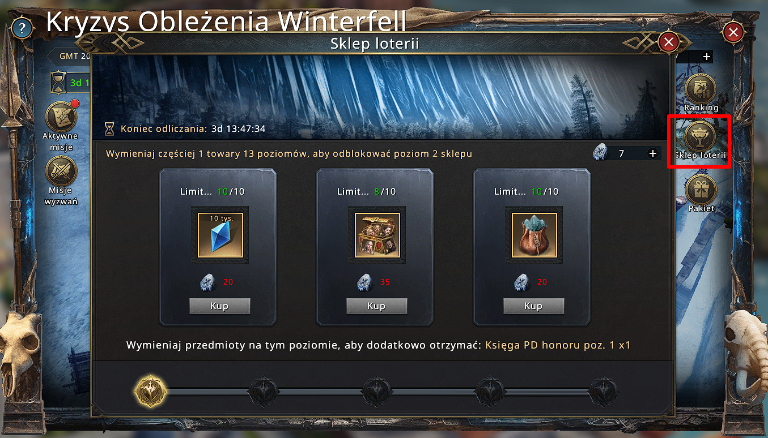Open the Sklep loterii icon

[x=701, y=136]
